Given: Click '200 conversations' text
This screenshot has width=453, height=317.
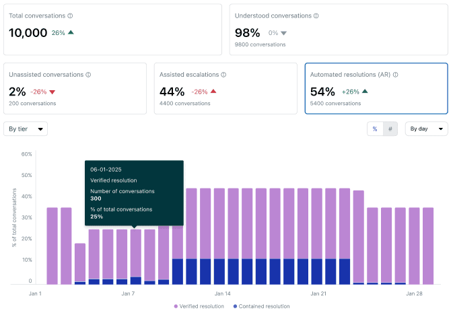Looking at the screenshot, I should pyautogui.click(x=32, y=104).
